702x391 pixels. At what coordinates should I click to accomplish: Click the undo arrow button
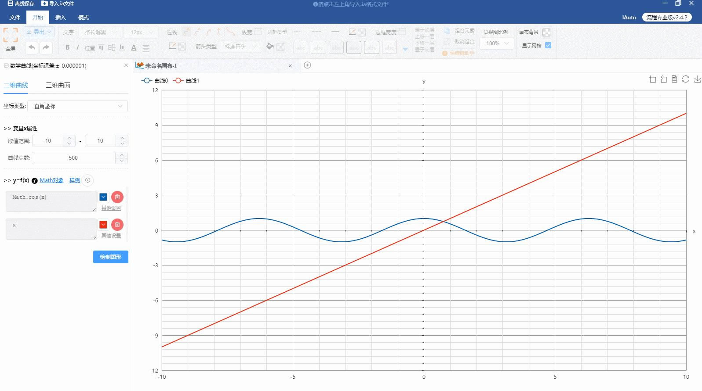point(32,47)
